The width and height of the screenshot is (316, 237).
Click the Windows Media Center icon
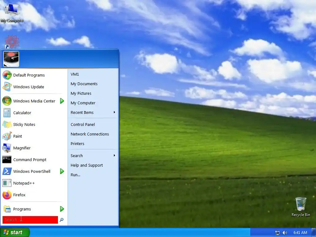[7, 101]
